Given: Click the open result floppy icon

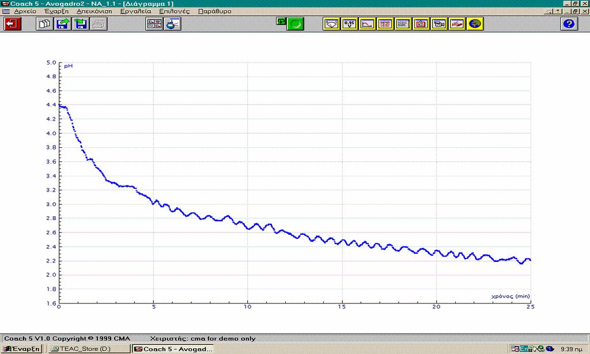Looking at the screenshot, I should pyautogui.click(x=63, y=24).
